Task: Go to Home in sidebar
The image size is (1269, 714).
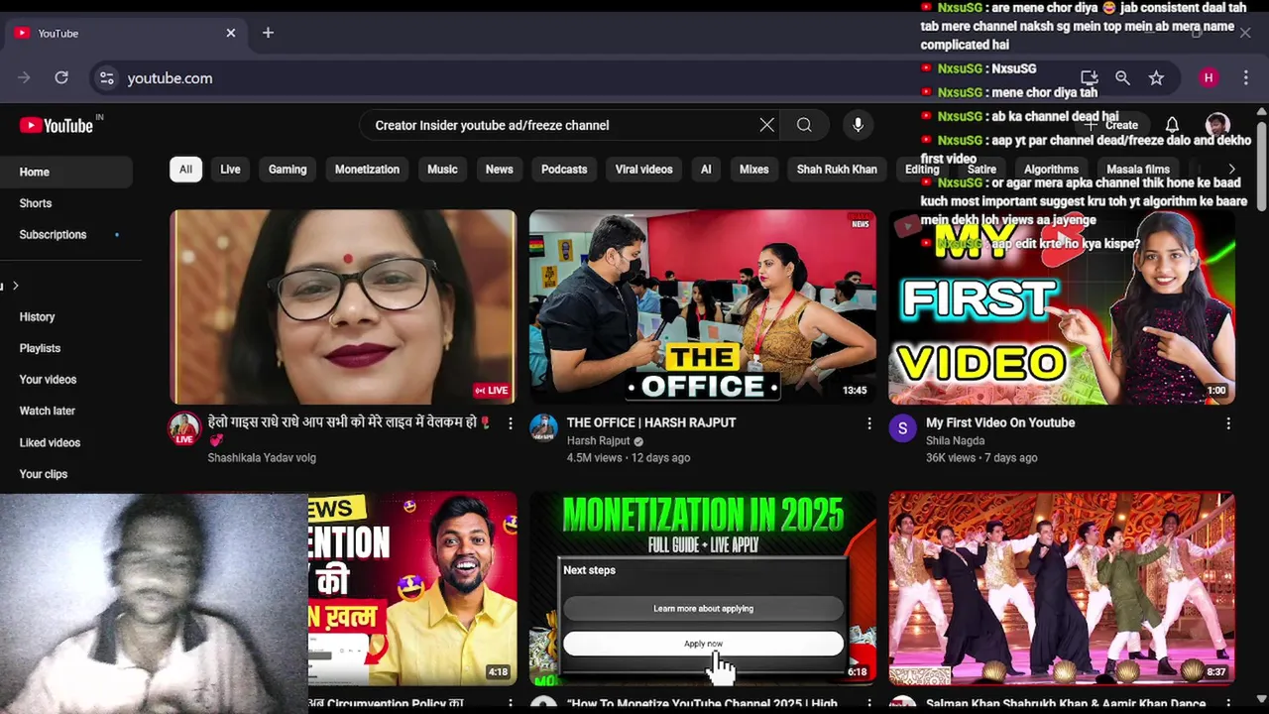Action: click(65, 172)
